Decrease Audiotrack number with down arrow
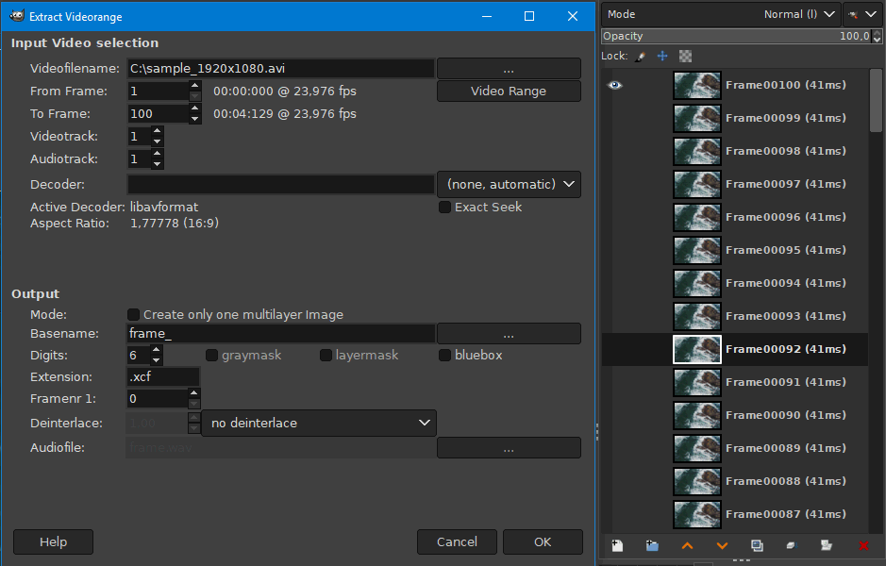 click(x=157, y=164)
